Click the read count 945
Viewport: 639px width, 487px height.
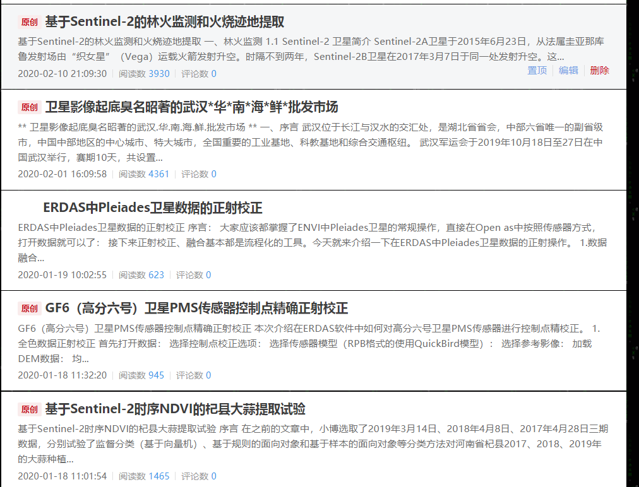[x=156, y=375]
